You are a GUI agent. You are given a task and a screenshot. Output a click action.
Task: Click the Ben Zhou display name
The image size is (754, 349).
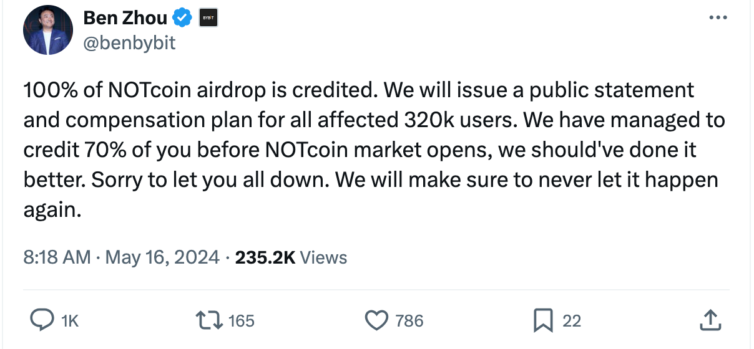point(125,19)
